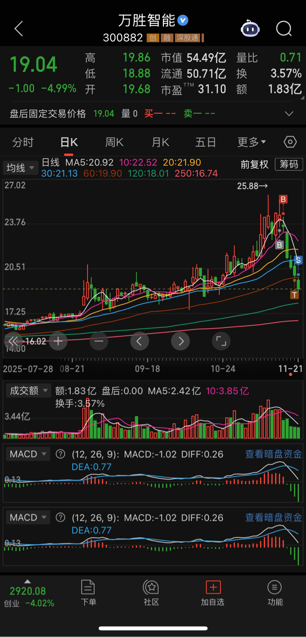Tap the orange T marker on chart

point(294,295)
